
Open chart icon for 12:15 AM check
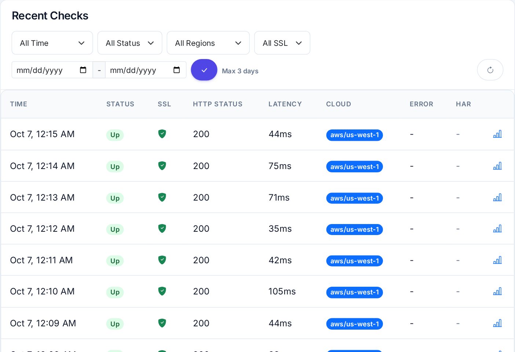[497, 134]
